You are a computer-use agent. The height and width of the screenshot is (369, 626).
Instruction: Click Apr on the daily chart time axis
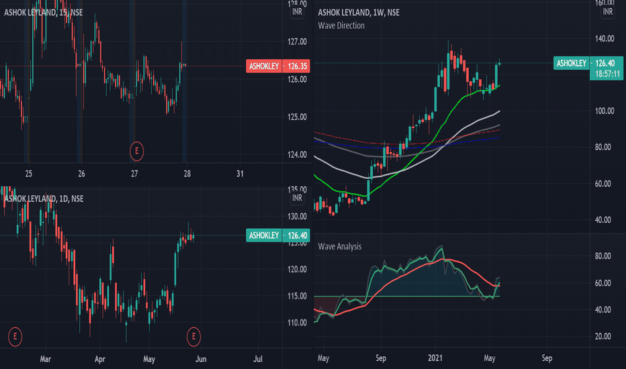[100, 359]
